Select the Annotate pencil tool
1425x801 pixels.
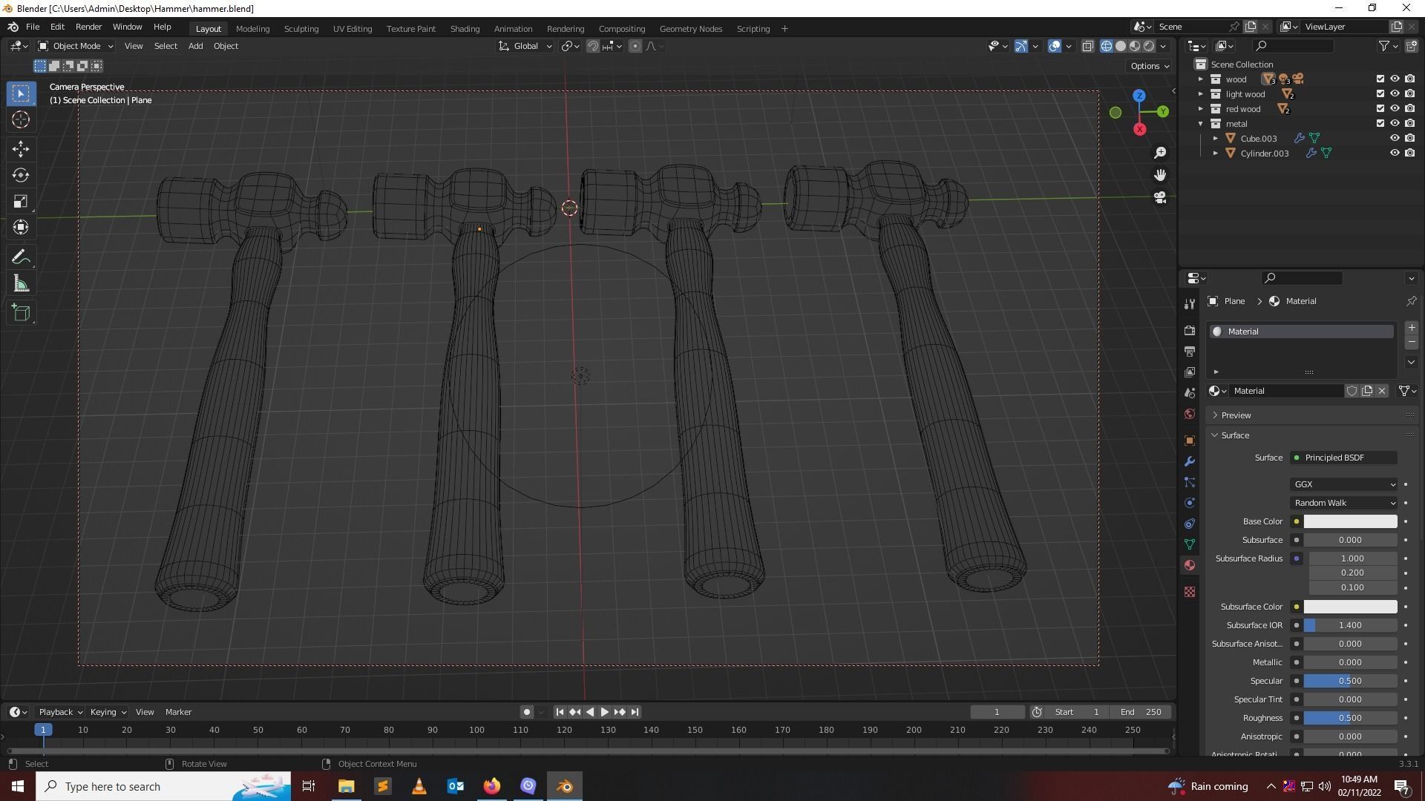(21, 257)
